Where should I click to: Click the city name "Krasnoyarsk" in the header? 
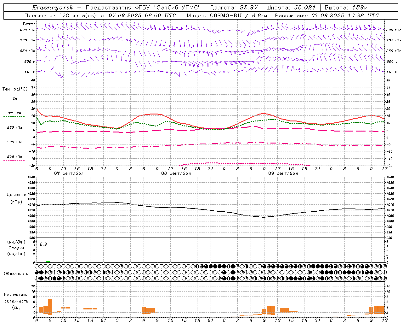coord(53,8)
